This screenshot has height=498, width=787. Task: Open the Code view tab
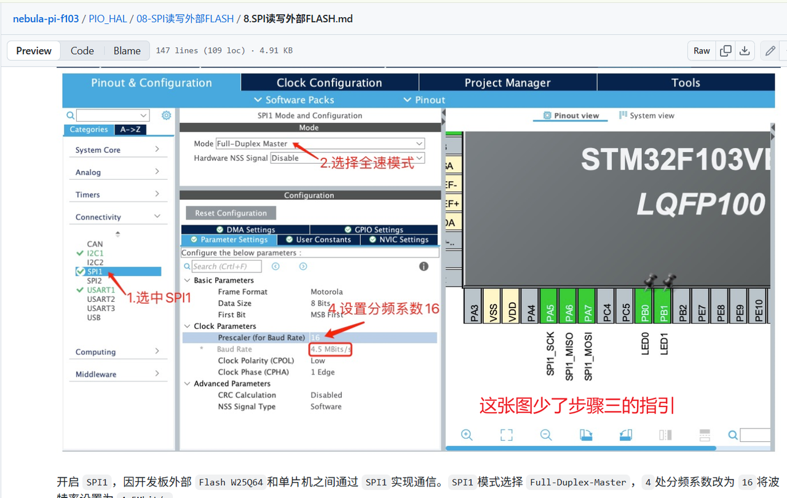pos(82,51)
